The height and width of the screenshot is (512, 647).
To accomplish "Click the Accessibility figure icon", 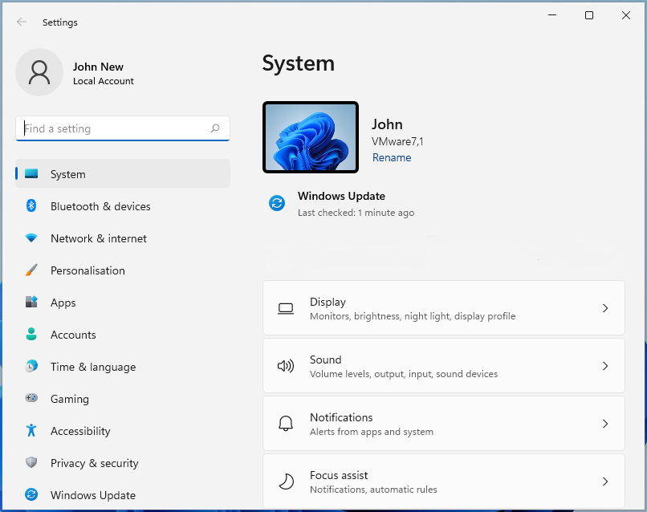I will pyautogui.click(x=31, y=430).
